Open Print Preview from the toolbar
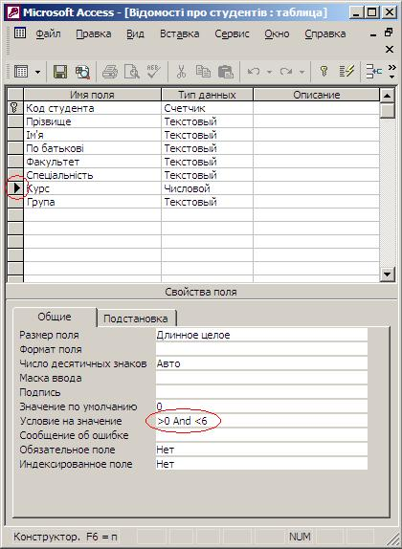 pos(132,72)
